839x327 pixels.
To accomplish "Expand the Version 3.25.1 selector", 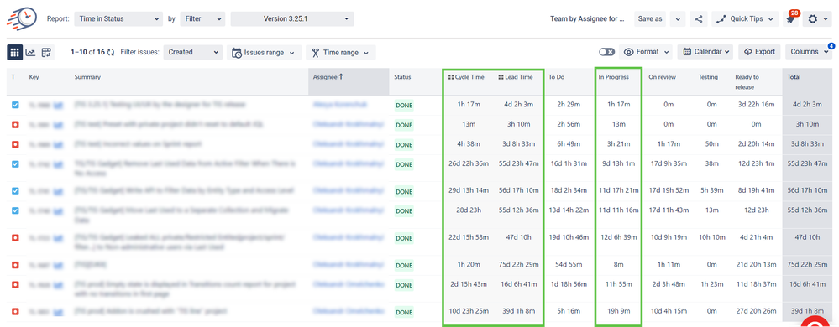I will pyautogui.click(x=292, y=18).
